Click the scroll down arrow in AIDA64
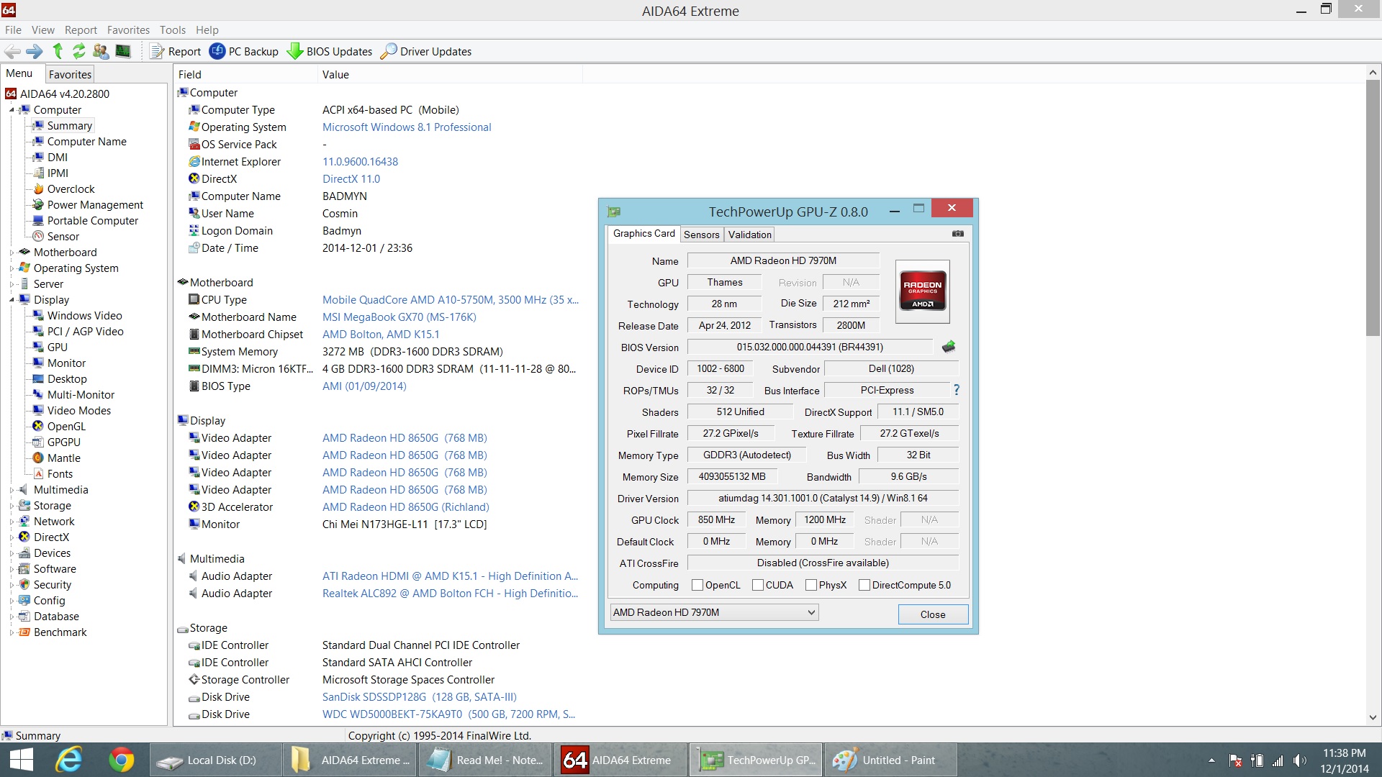The height and width of the screenshot is (777, 1382). [1372, 717]
